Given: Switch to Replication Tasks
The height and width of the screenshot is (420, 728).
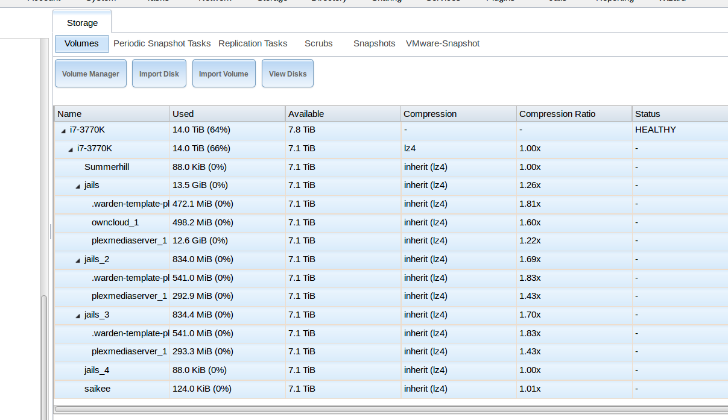Looking at the screenshot, I should pyautogui.click(x=253, y=43).
